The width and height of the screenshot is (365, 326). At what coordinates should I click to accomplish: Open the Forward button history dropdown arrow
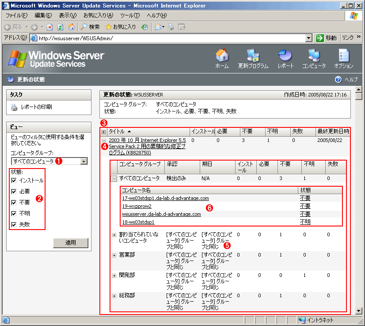tap(42, 27)
